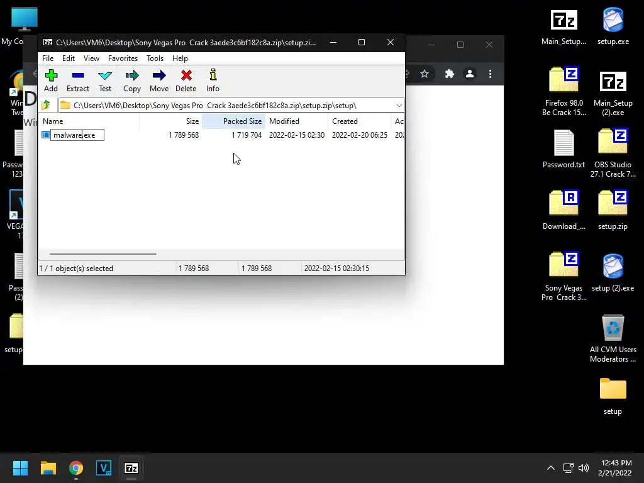Click the red Delete toolbar button
644x483 pixels.
[186, 80]
